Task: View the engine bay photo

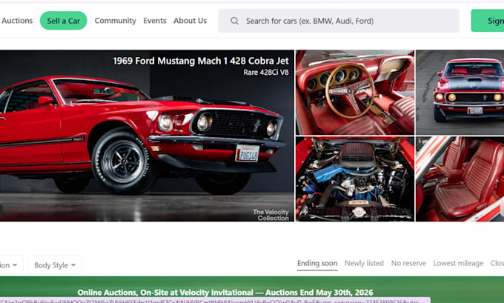Action: click(x=355, y=179)
